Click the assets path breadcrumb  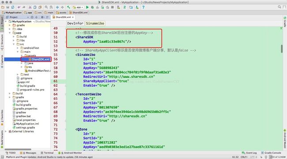coord(61,13)
